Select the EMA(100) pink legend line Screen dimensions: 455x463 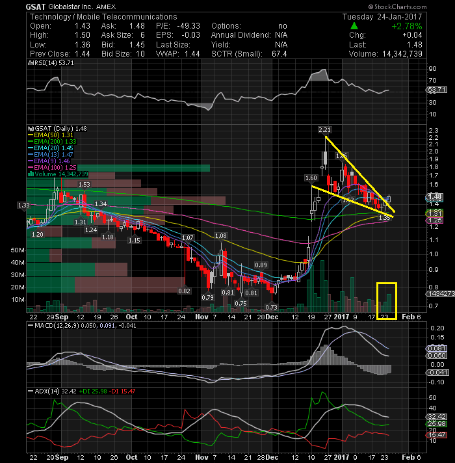click(31, 167)
